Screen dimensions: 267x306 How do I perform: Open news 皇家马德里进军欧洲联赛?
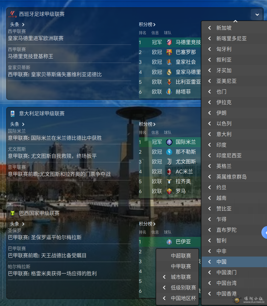tap(36, 38)
